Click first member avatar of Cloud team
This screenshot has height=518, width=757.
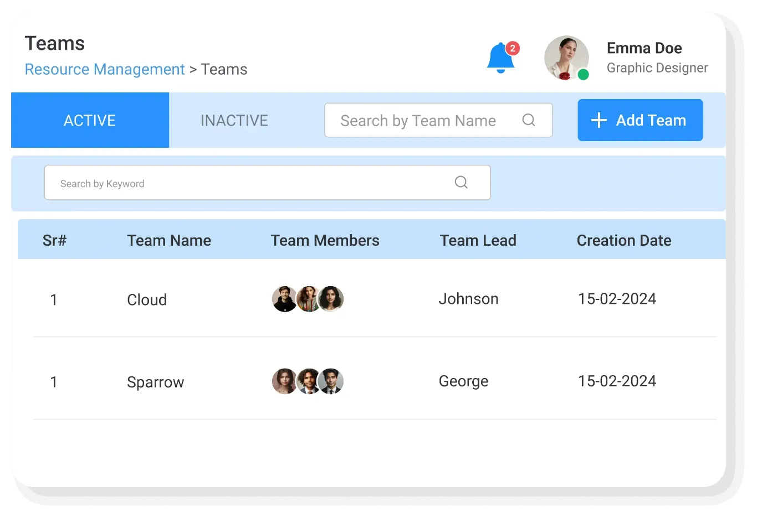click(x=284, y=299)
